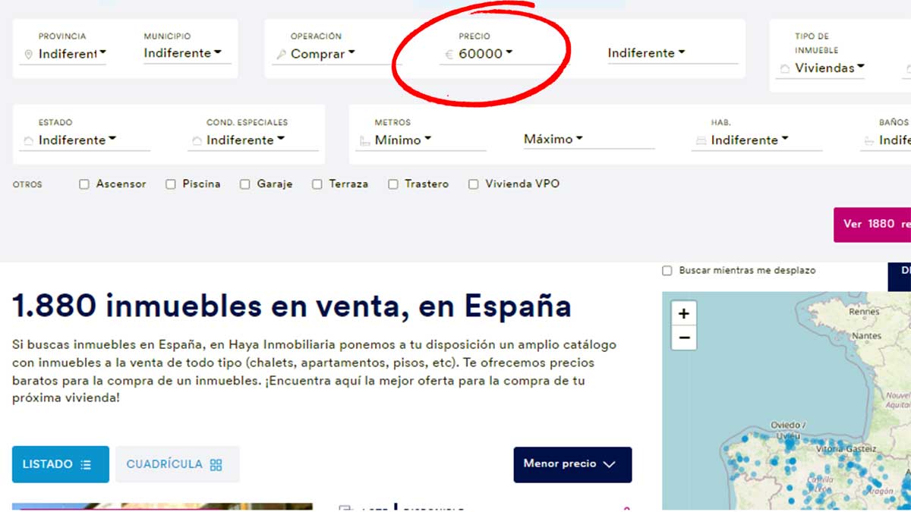The width and height of the screenshot is (911, 512).
Task: Click the ruler icon beside Mínimo
Action: [x=364, y=141]
